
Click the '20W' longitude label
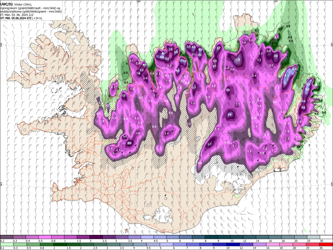(138, 1)
